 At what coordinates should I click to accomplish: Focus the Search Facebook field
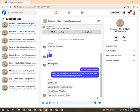(22, 13)
